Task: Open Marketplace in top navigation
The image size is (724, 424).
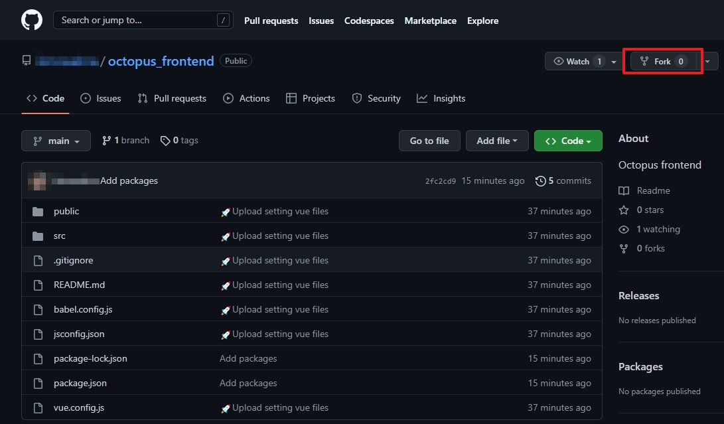Action: [x=430, y=21]
